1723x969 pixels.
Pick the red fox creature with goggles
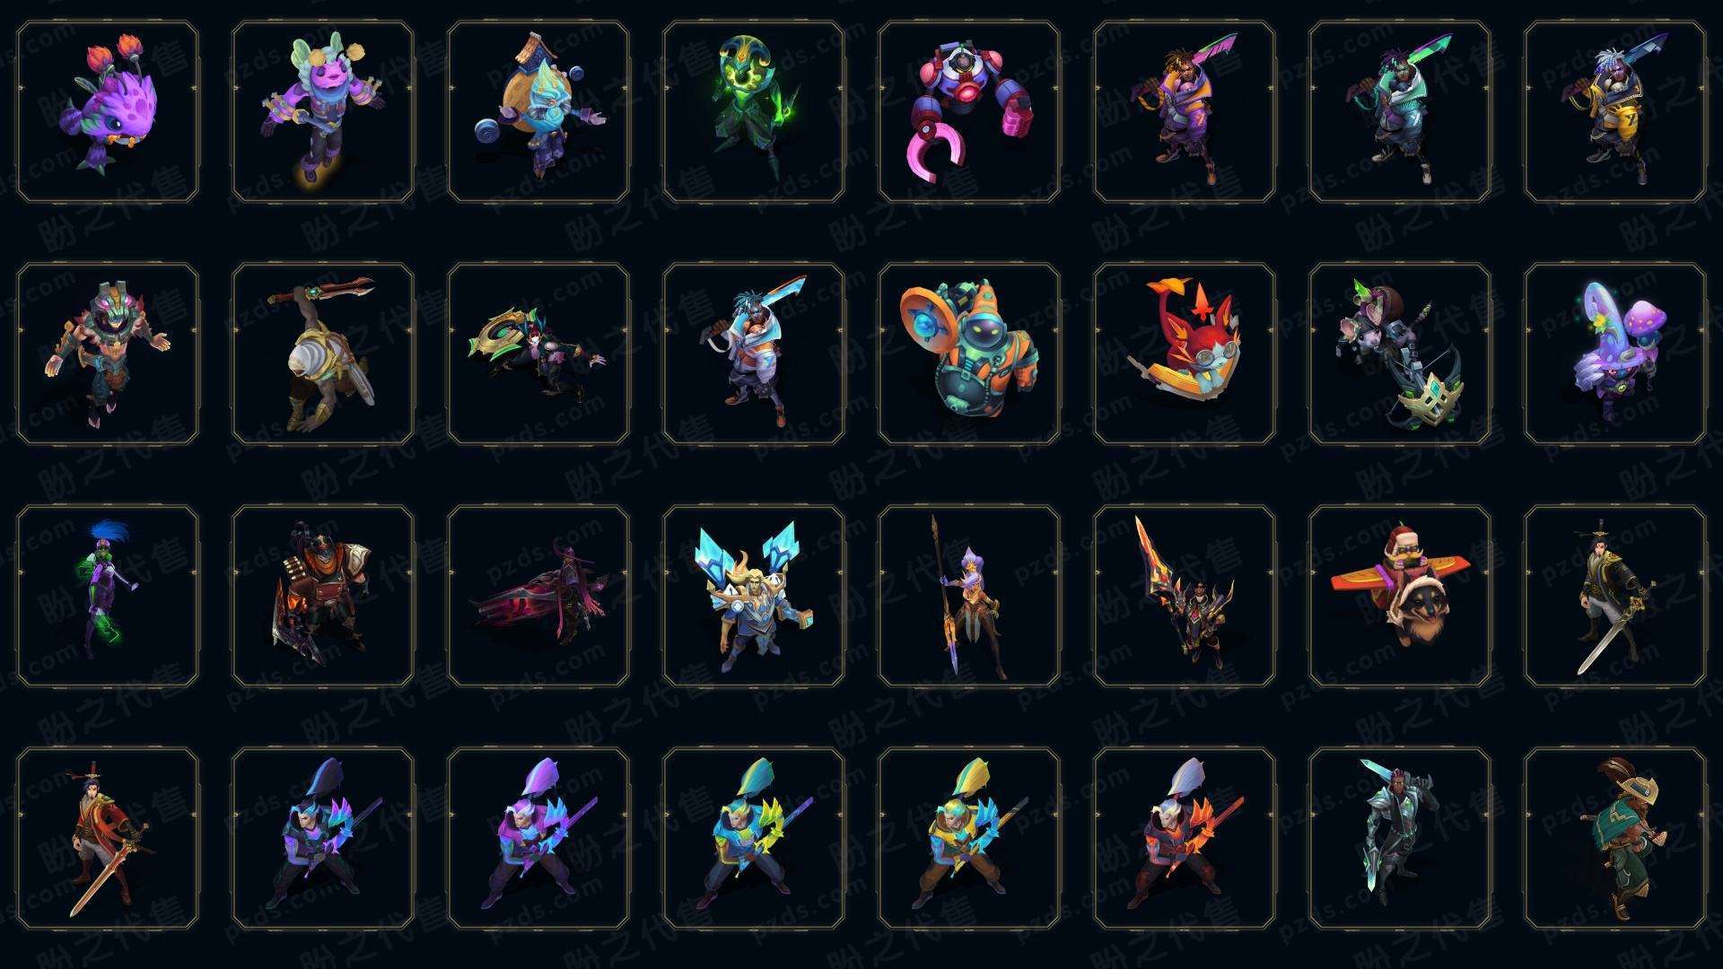tap(1185, 354)
